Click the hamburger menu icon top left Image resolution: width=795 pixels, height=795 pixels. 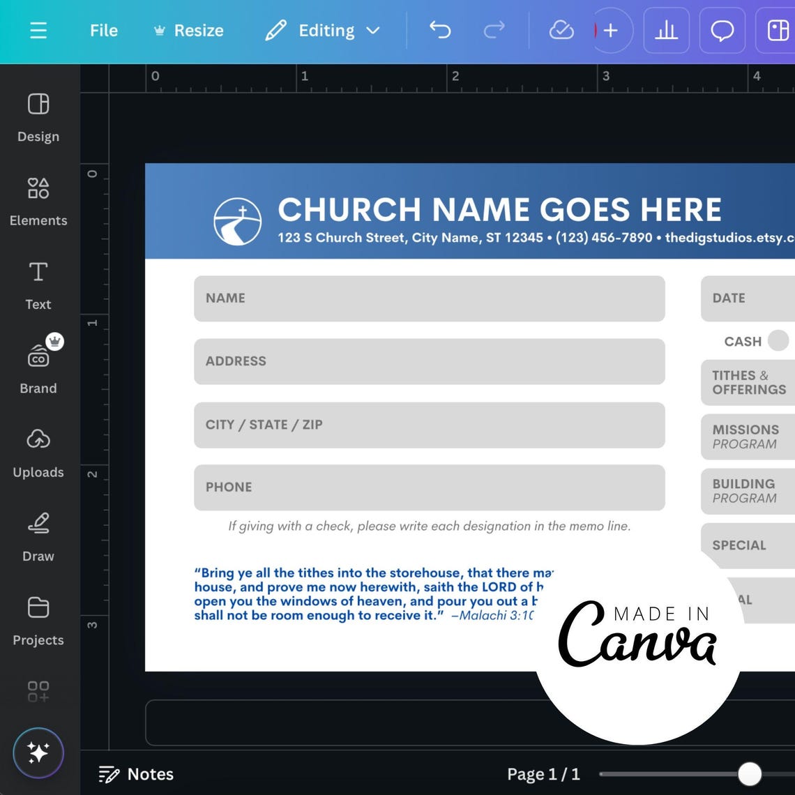tap(38, 30)
